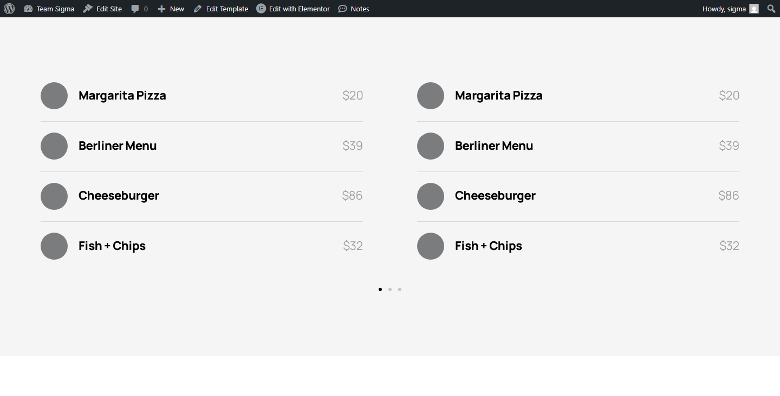Image resolution: width=780 pixels, height=396 pixels.
Task: Click the left Cheeseburger $86 price
Action: (x=352, y=196)
